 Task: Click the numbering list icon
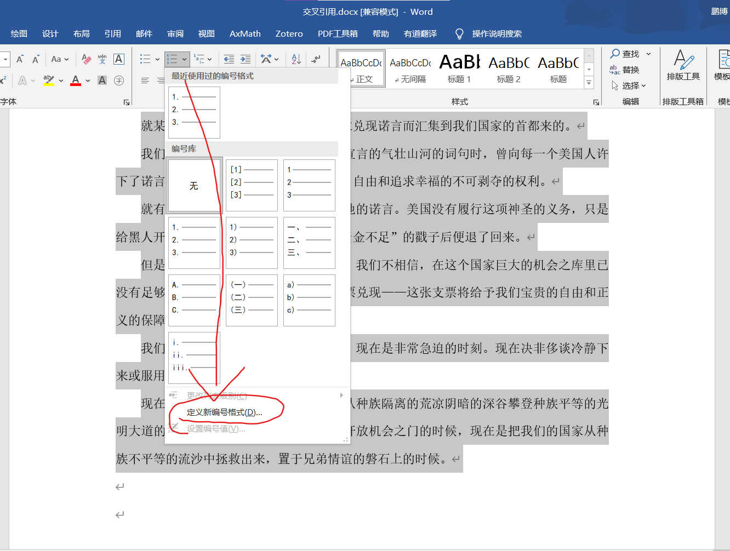pyautogui.click(x=172, y=59)
